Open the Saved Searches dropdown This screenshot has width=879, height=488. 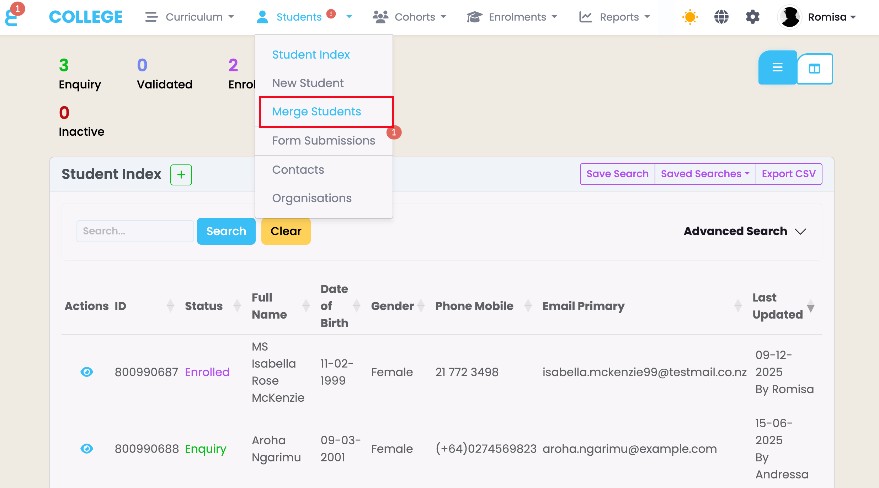(x=705, y=174)
